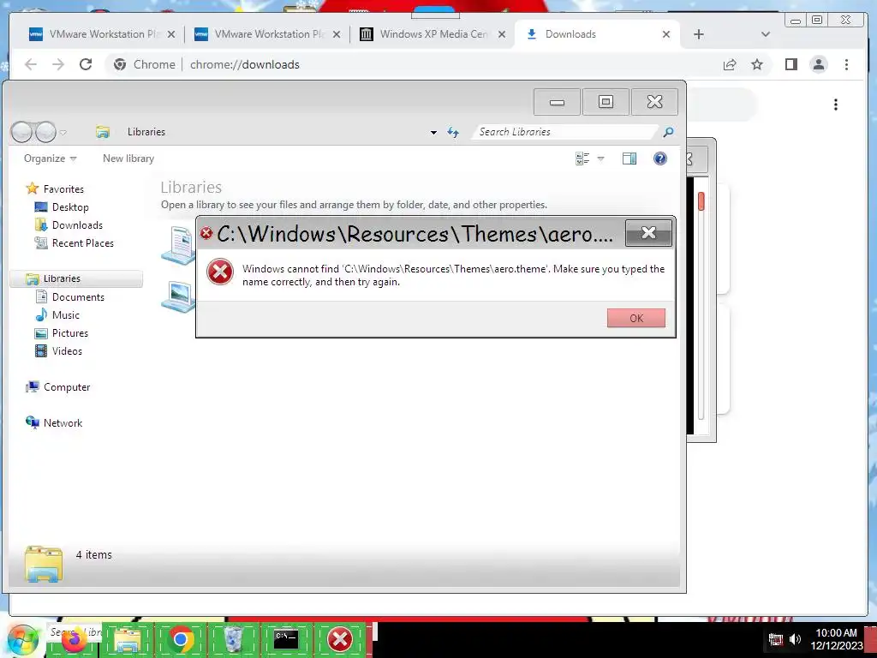Click the Windows Start orb
The height and width of the screenshot is (658, 877).
click(x=22, y=639)
